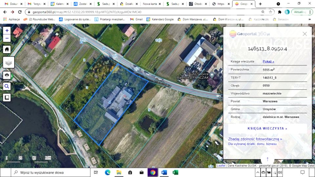
Task: Open Auto-Service Baletowa PANCZAK map marker
Action: pos(212,75)
